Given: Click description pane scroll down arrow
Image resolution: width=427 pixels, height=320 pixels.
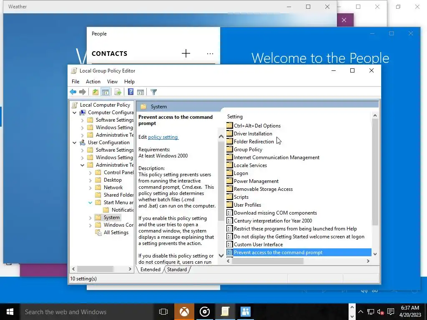Looking at the screenshot, I should tap(221, 255).
